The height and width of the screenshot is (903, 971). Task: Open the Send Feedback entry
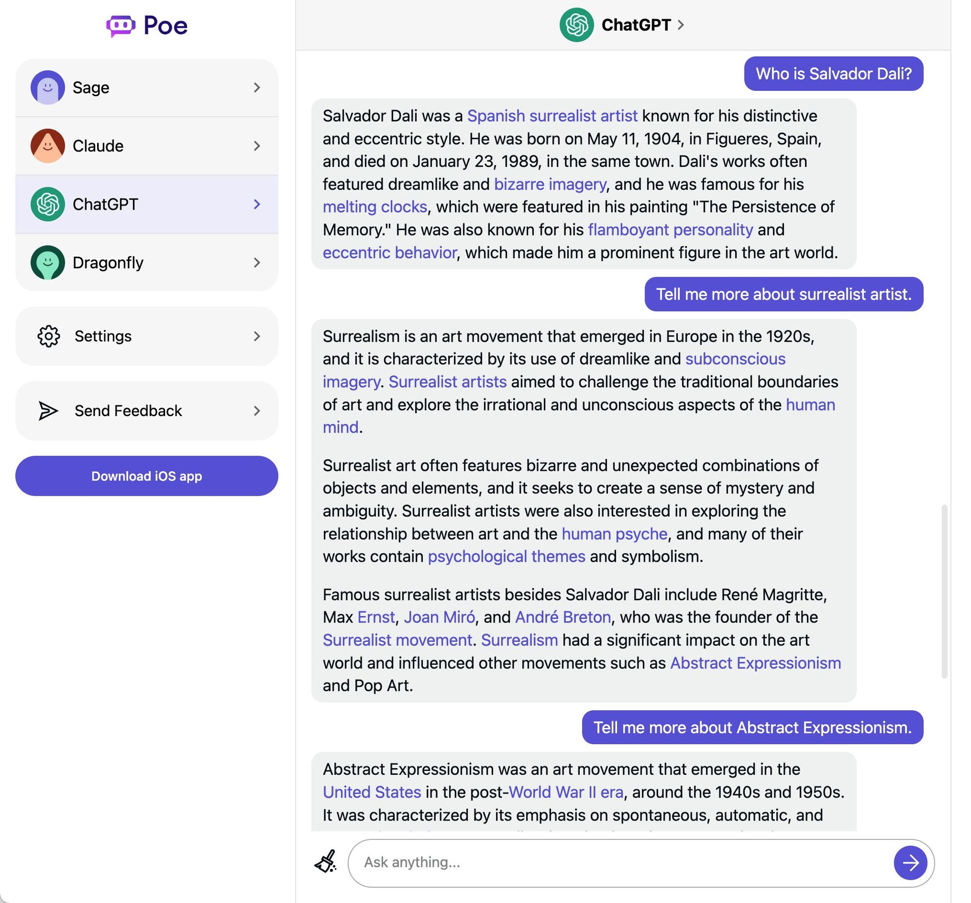127,411
